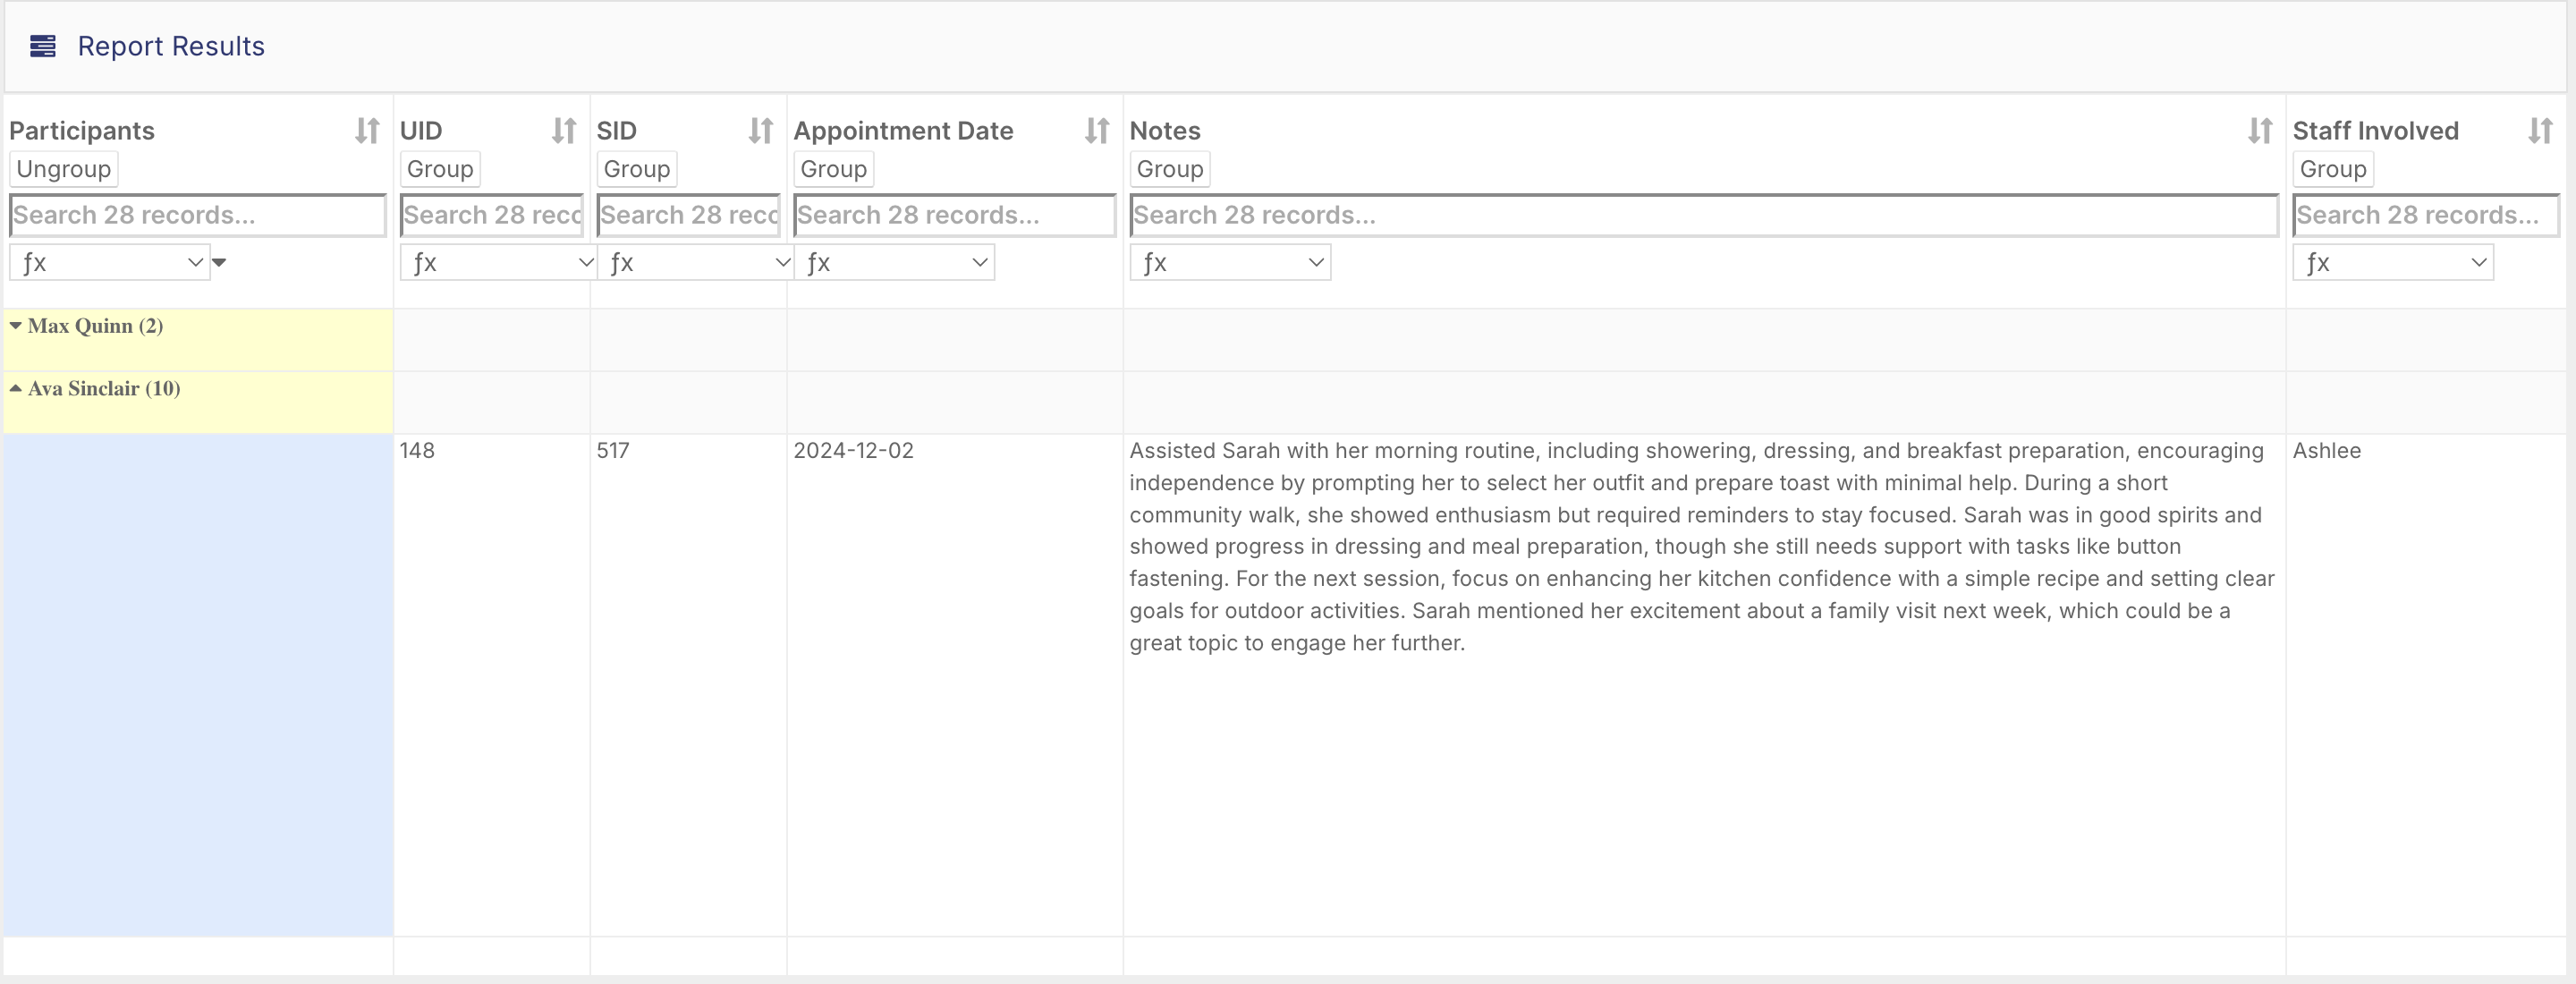Group by the UID column
This screenshot has height=984, width=2576.
(x=439, y=169)
